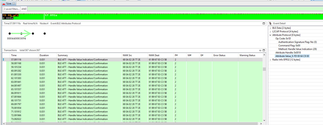
Task: Select Op Code: 0x1D tree row
Action: click(283, 38)
